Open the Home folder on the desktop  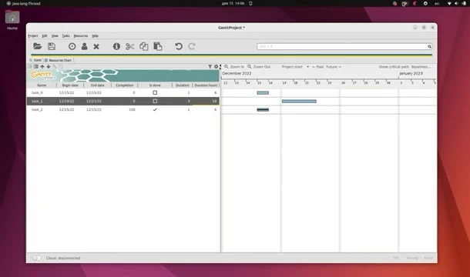click(12, 20)
